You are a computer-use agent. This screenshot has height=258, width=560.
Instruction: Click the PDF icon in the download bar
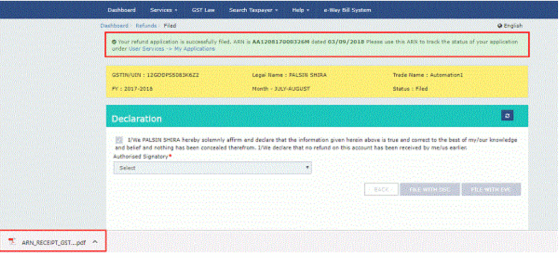(11, 242)
